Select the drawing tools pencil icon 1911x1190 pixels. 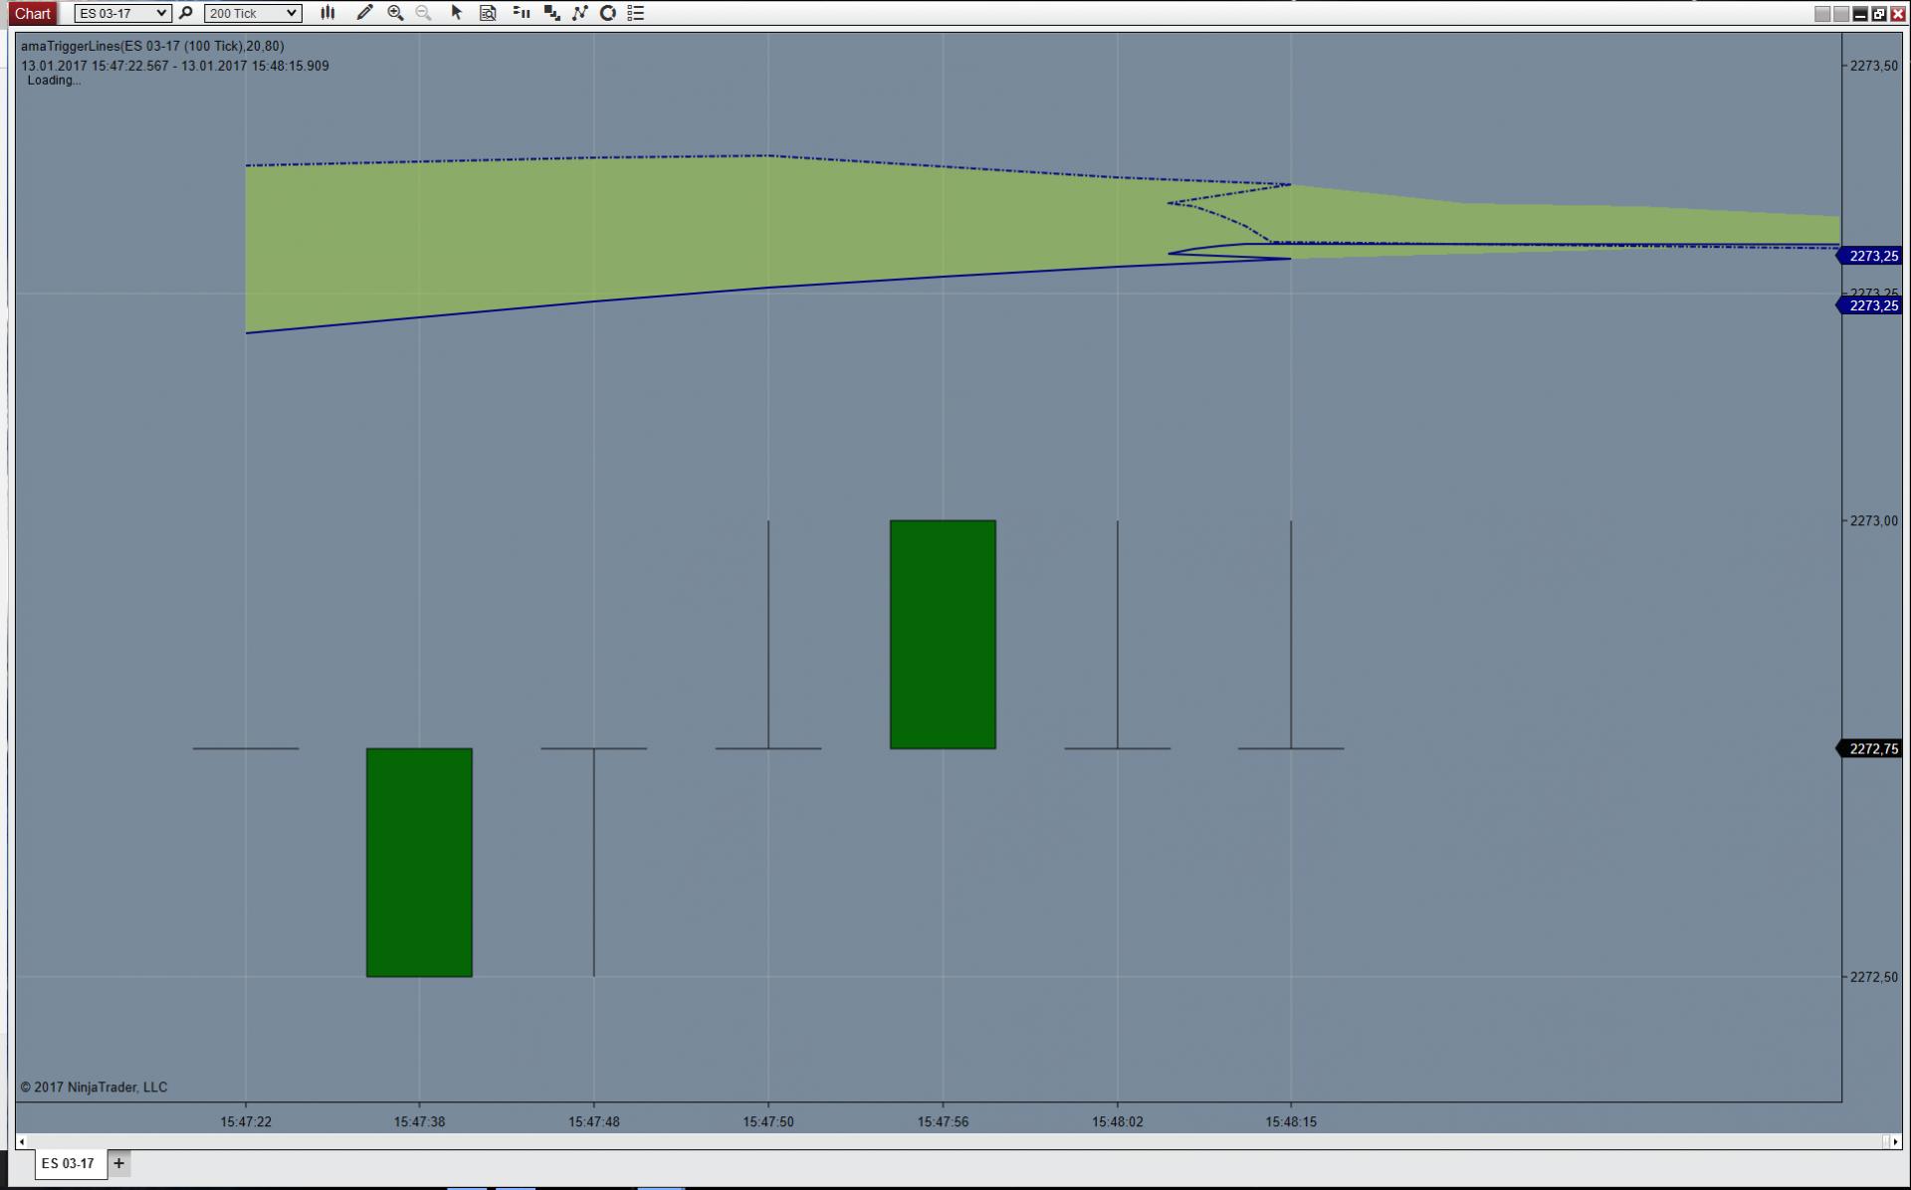tap(364, 13)
